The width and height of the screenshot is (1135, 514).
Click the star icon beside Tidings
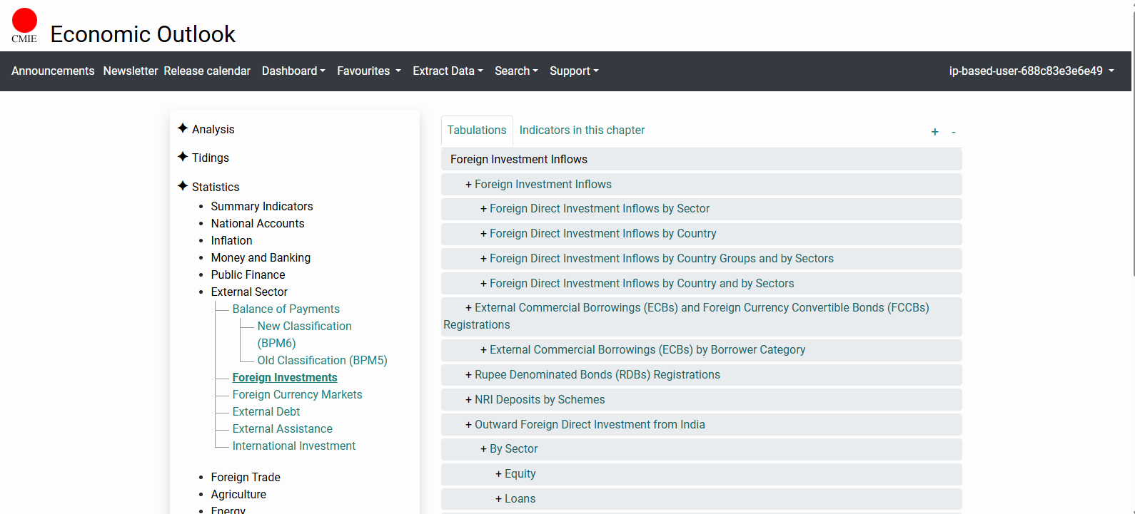183,157
